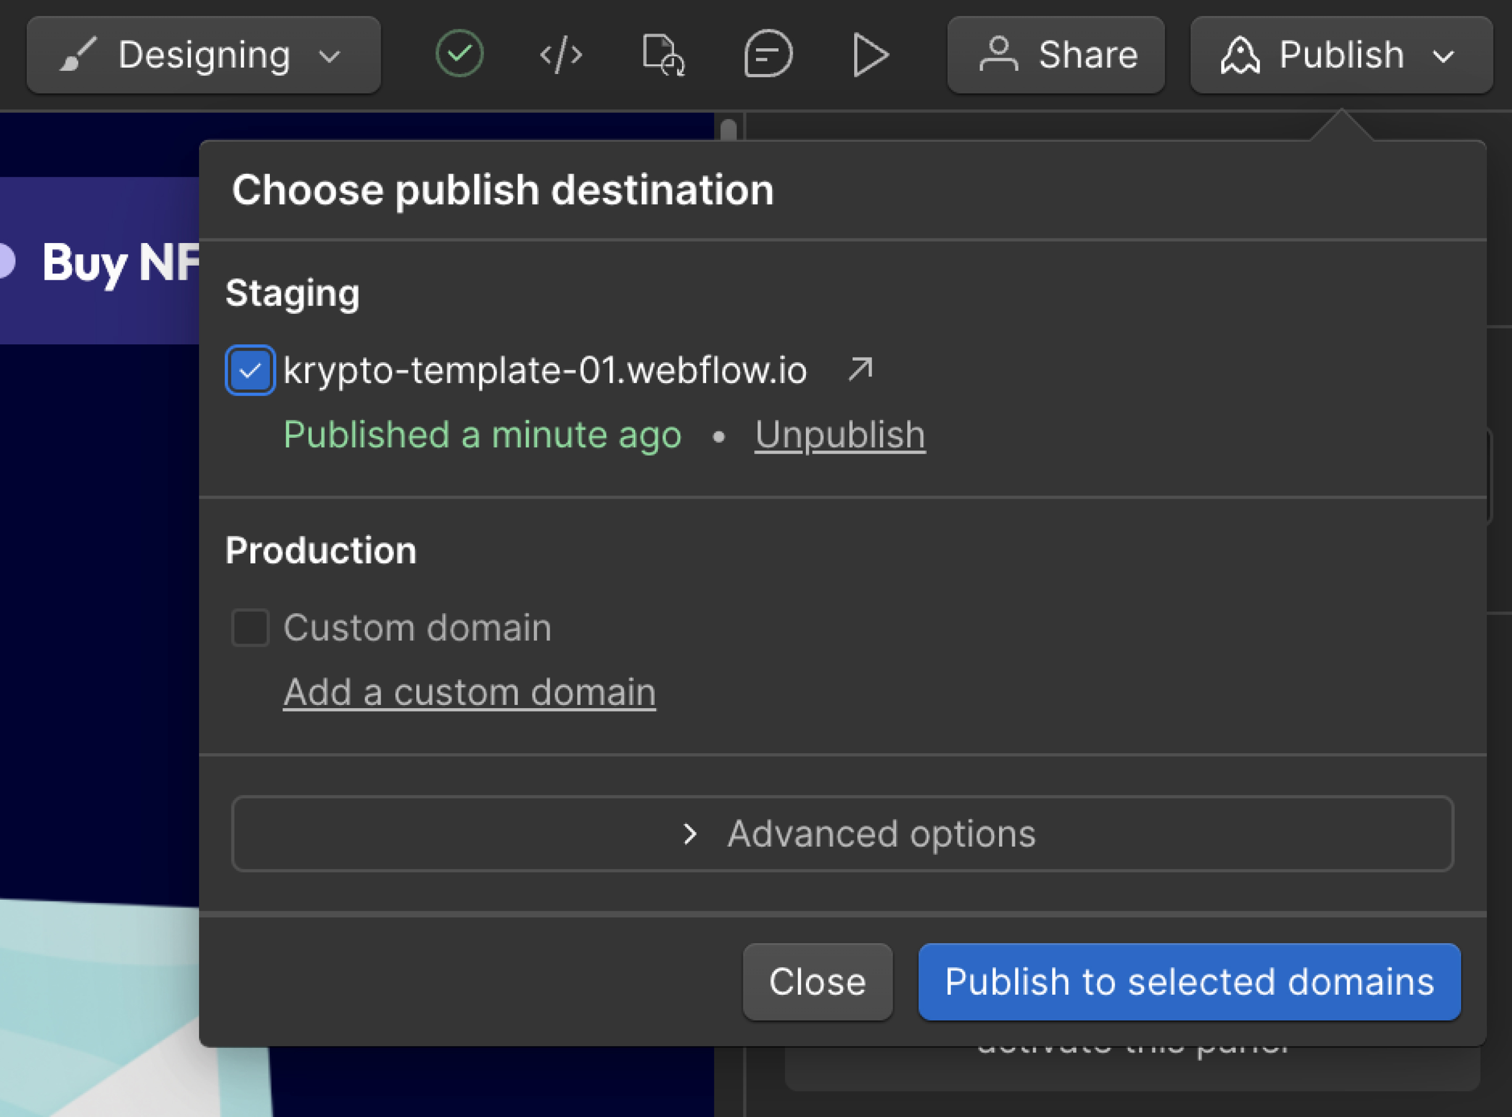
Task: Click the canvas scrollbar handle
Action: tap(728, 131)
